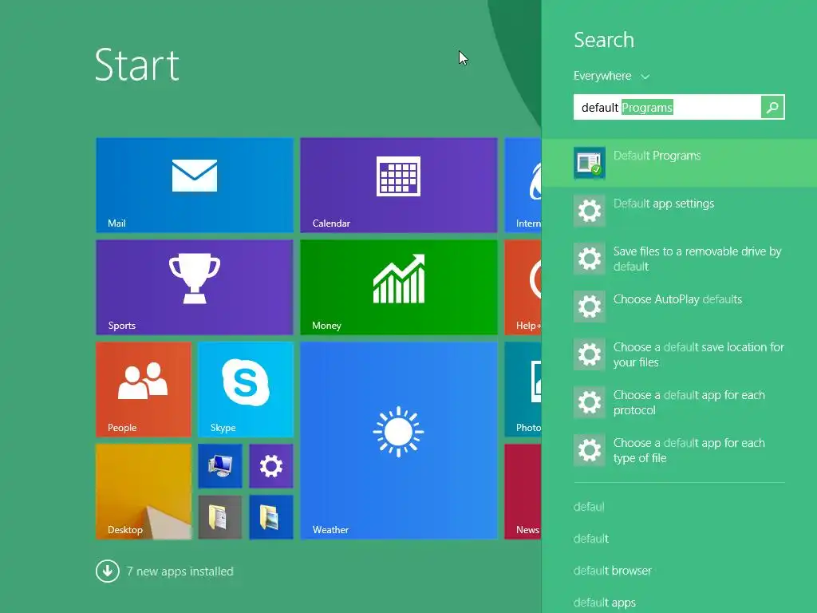Click the Start screen heading
The width and height of the screenshot is (817, 613).
[x=137, y=65]
